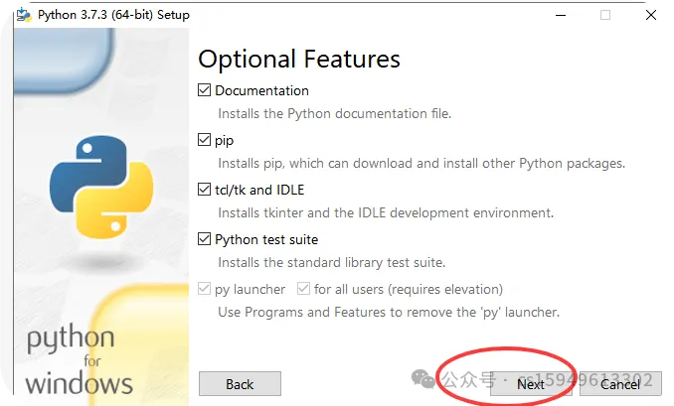Close the Python 3.7.3 Setup window
674x406 pixels.
click(x=650, y=16)
